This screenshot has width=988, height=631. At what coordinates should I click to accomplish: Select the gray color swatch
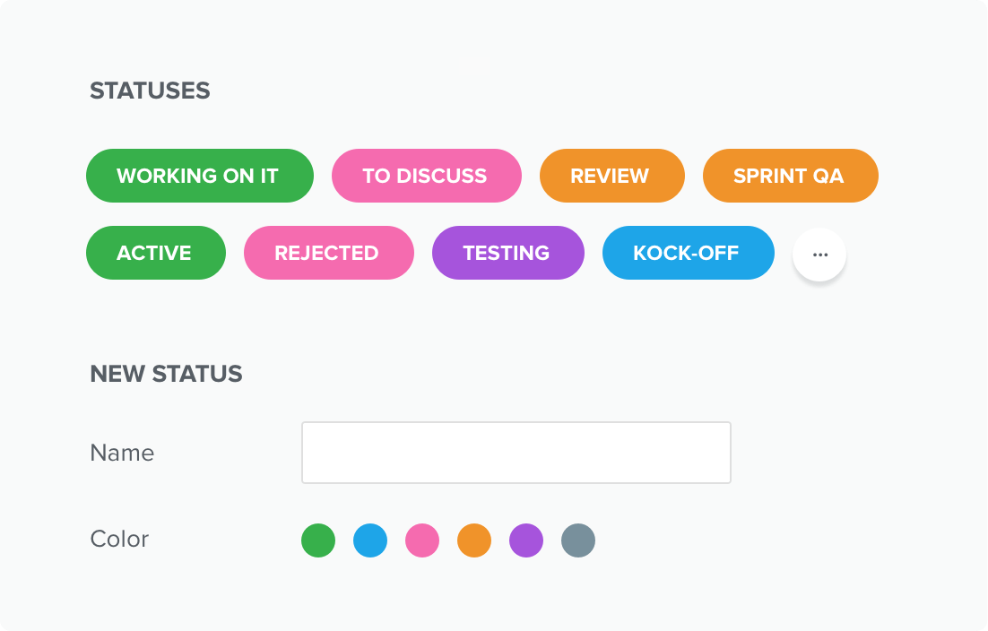coord(577,540)
